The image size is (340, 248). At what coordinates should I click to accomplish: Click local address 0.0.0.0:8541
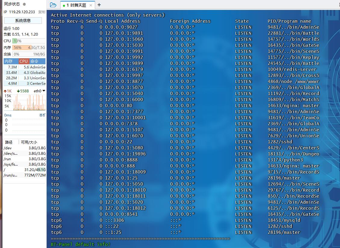[121, 214]
